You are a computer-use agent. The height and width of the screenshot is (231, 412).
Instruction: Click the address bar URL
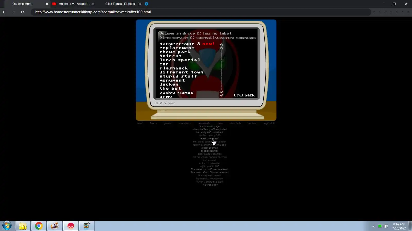click(93, 12)
